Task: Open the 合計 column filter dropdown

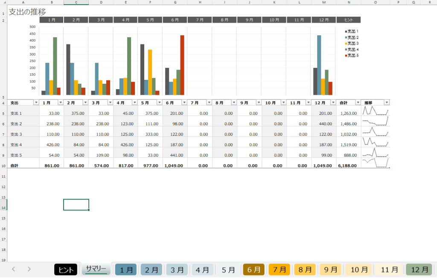Action: [x=358, y=102]
